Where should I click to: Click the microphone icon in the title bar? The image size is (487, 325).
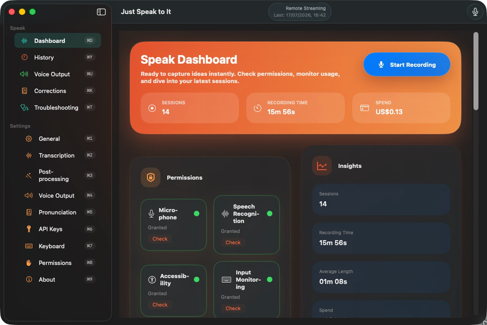pyautogui.click(x=475, y=12)
